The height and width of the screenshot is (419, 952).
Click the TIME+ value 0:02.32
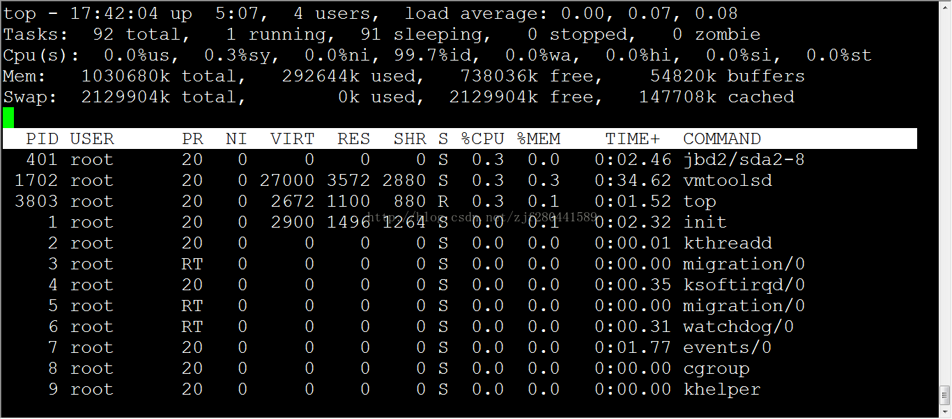click(x=633, y=222)
